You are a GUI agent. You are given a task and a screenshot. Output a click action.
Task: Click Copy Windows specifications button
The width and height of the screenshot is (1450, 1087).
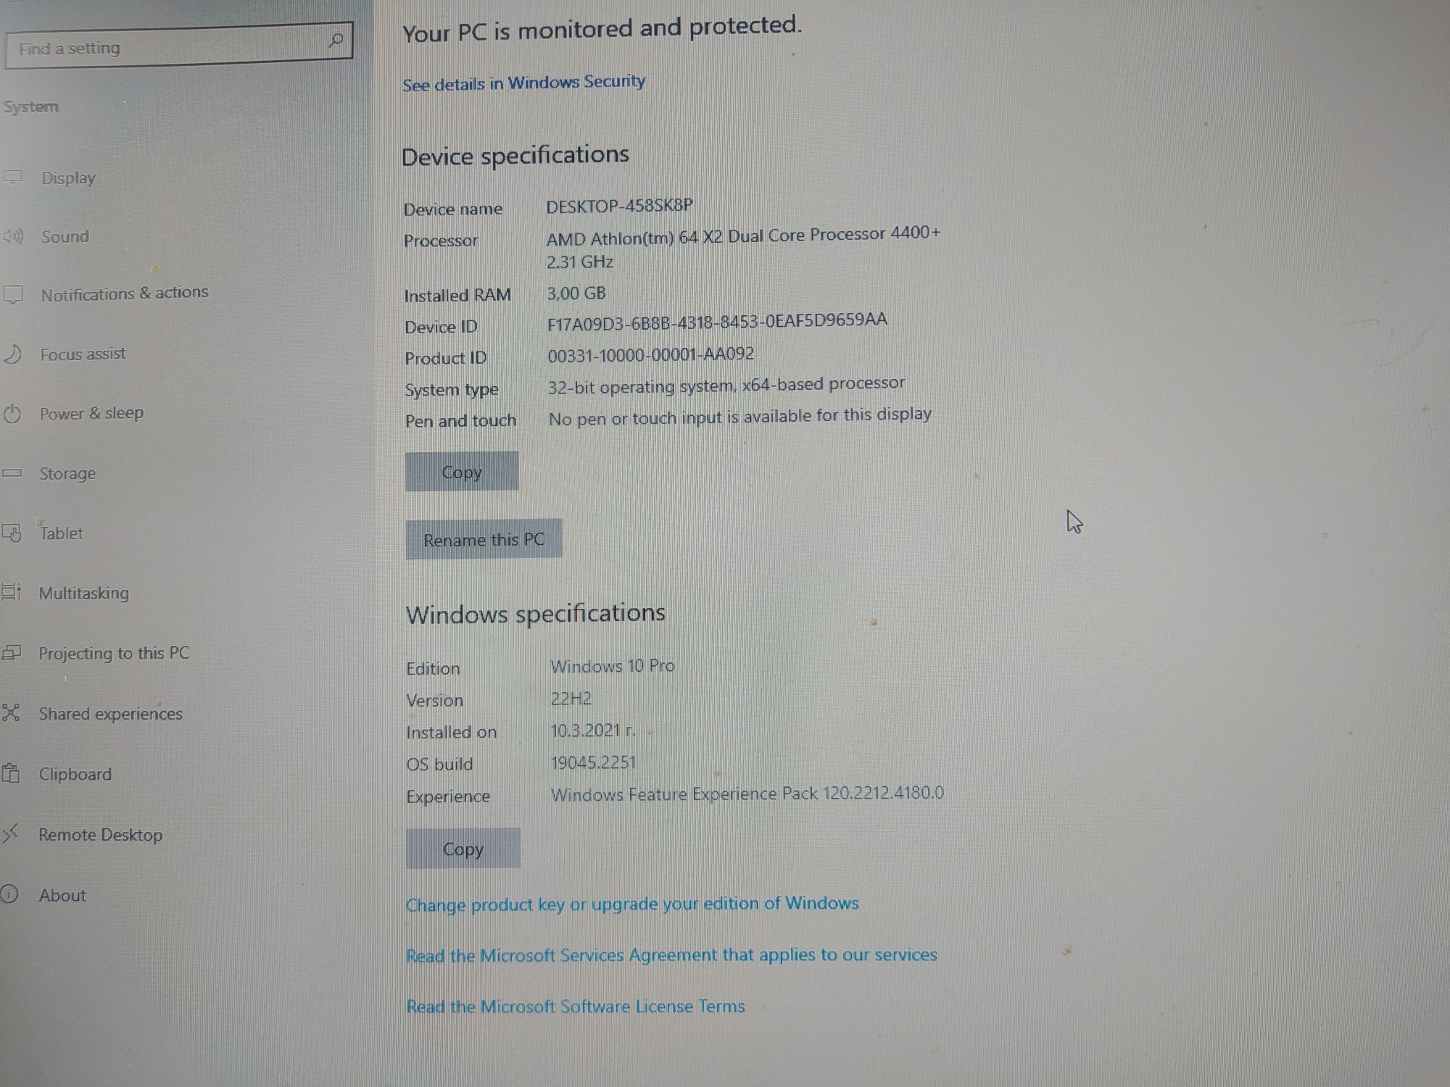[x=463, y=849]
